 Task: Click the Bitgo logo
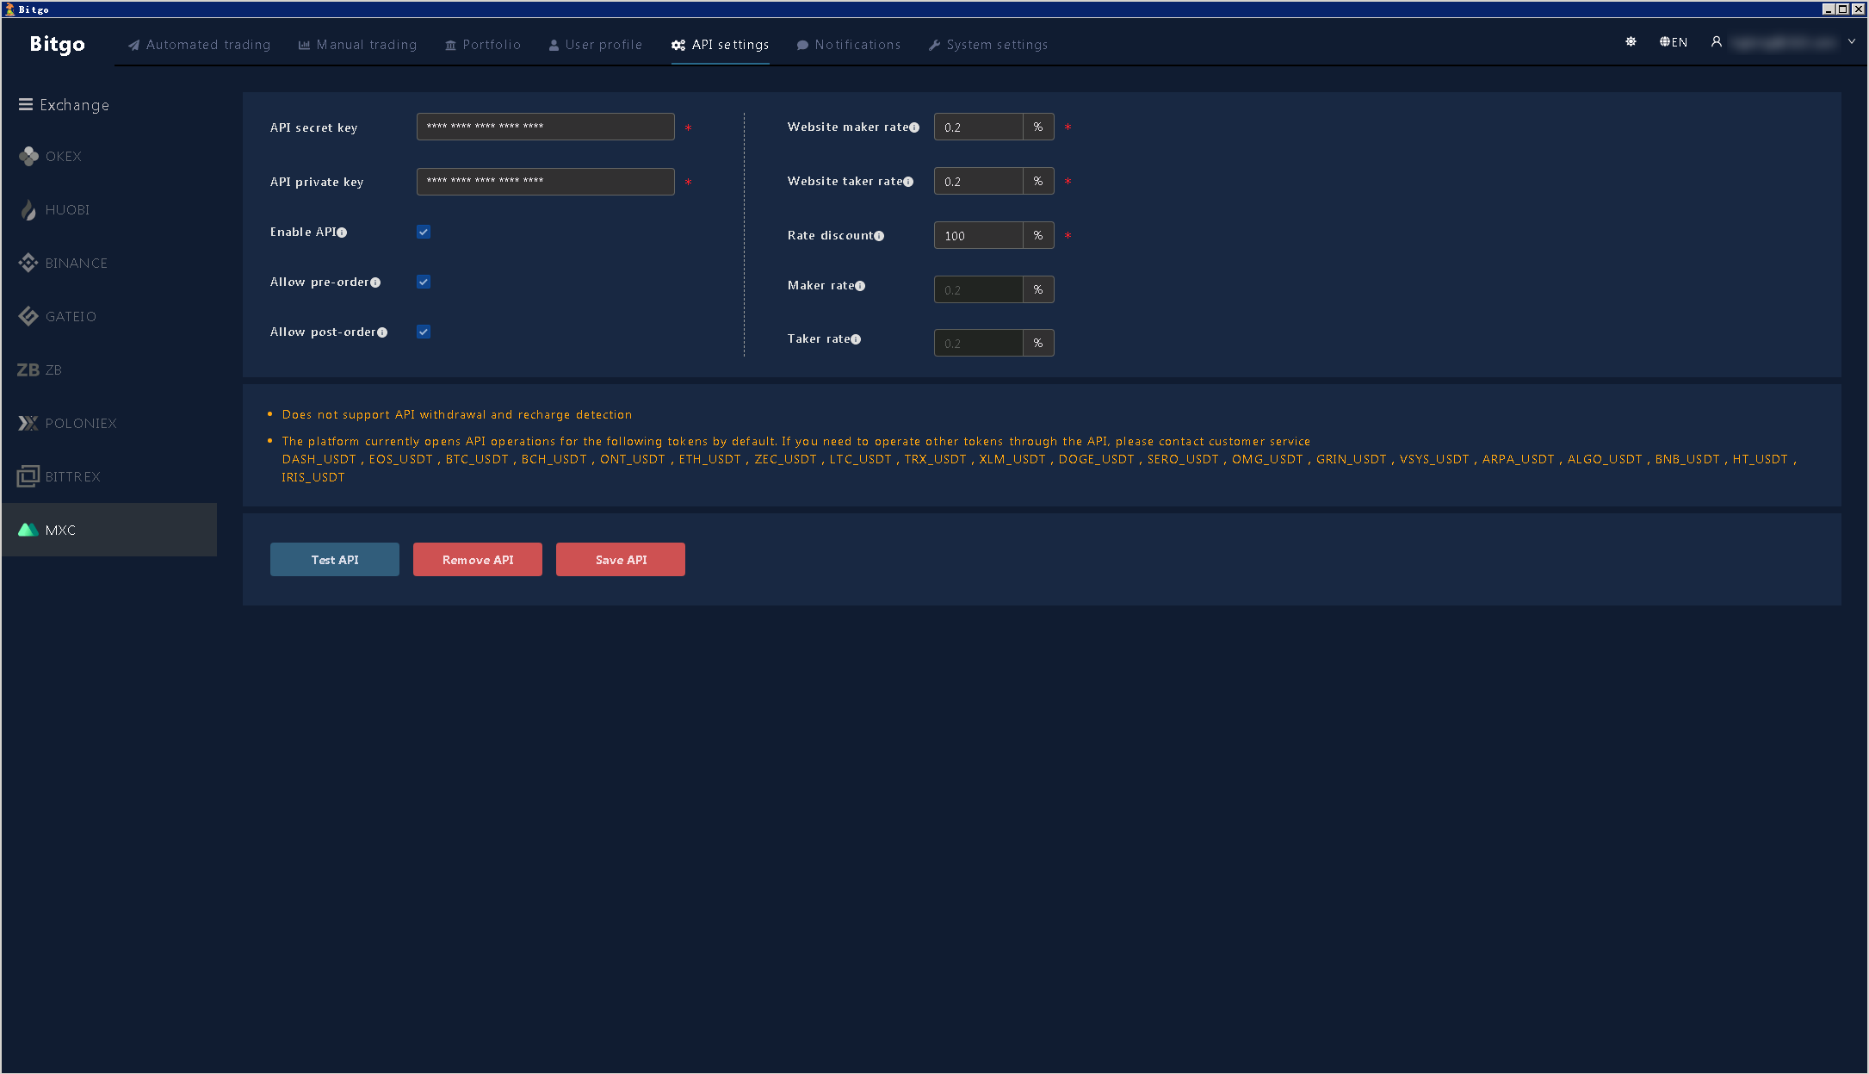tap(58, 44)
